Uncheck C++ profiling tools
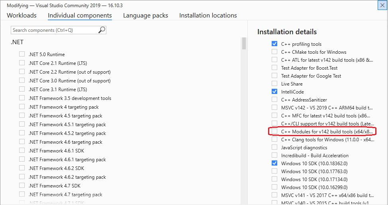 pos(274,44)
